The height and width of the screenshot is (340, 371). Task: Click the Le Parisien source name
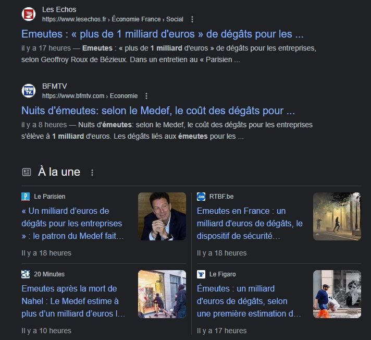(50, 197)
